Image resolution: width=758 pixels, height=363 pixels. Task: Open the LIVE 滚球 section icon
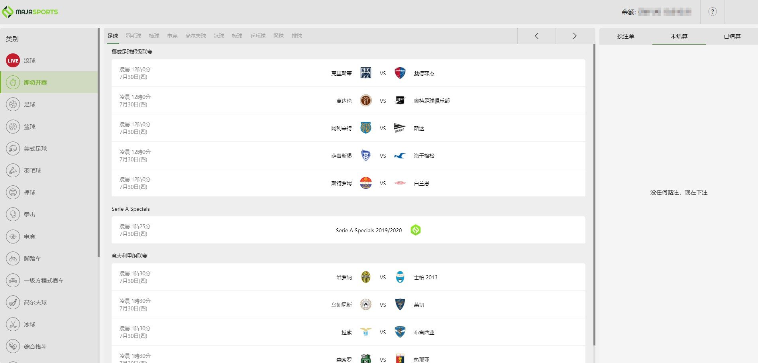click(13, 61)
